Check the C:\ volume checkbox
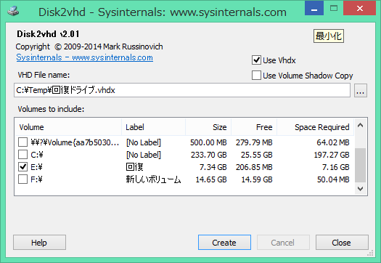 coord(22,155)
